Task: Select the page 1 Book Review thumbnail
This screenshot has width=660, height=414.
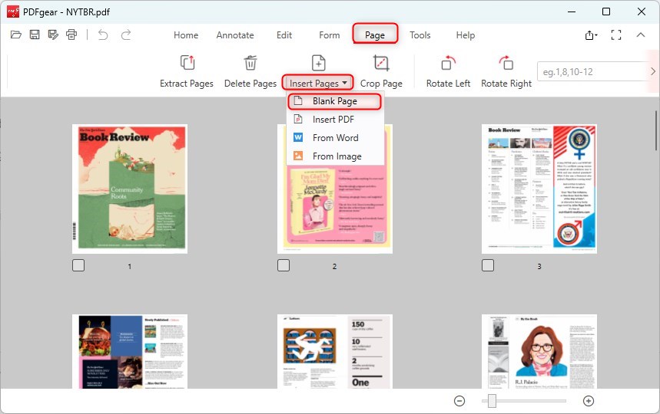Action: [130, 189]
